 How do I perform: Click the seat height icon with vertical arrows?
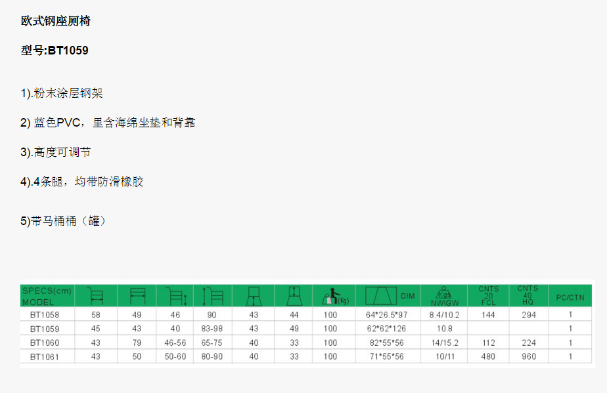tap(175, 297)
